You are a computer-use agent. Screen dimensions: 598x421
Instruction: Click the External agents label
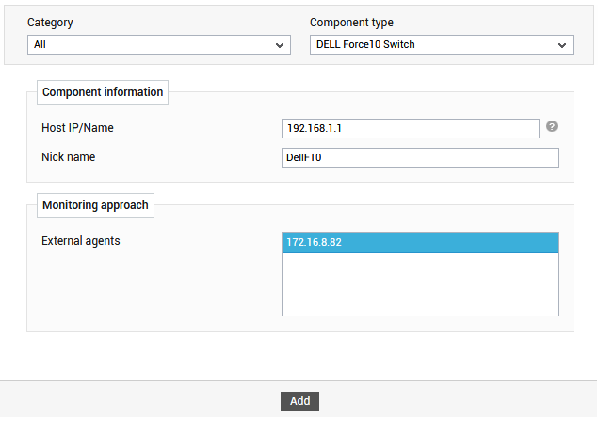coord(80,241)
